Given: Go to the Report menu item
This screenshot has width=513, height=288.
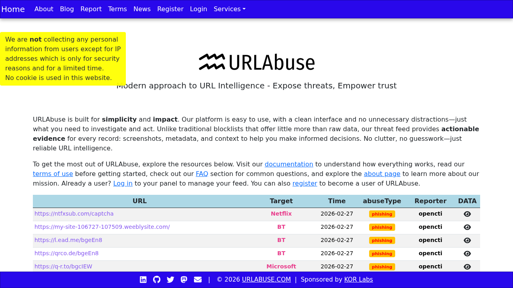Looking at the screenshot, I should tap(91, 9).
